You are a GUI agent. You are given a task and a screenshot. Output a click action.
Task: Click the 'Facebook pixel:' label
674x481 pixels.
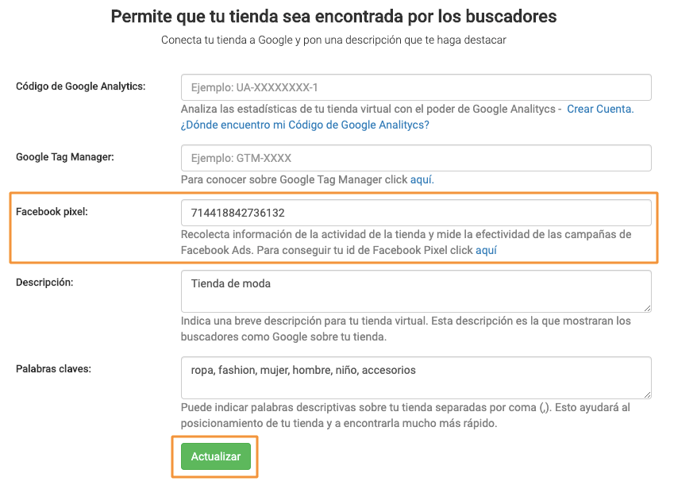[x=52, y=211]
